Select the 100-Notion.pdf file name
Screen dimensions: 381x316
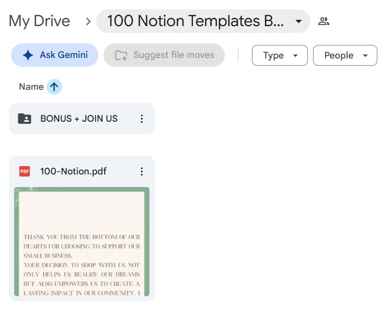[73, 171]
